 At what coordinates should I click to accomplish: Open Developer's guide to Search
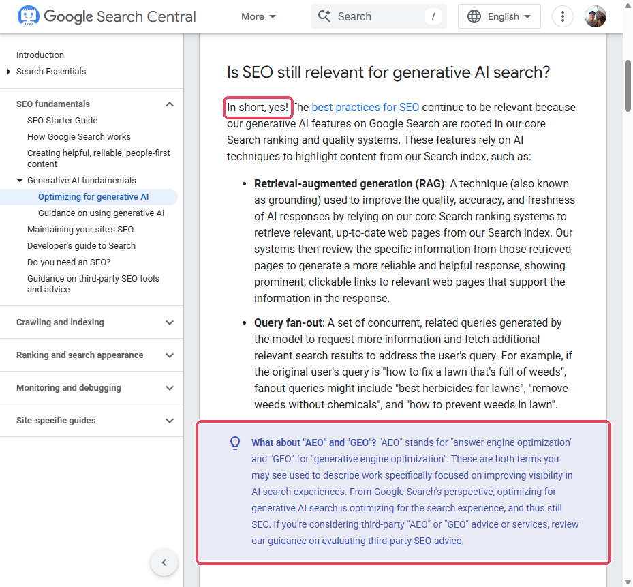coord(81,246)
